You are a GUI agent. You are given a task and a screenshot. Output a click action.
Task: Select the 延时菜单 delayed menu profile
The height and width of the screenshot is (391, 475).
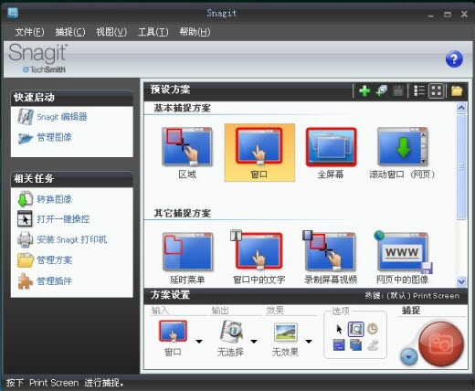(187, 259)
